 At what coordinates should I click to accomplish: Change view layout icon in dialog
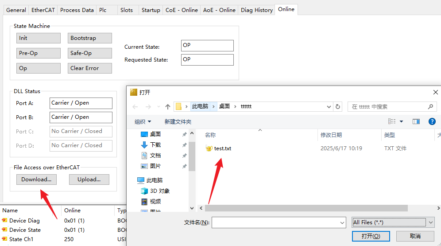(x=392, y=121)
